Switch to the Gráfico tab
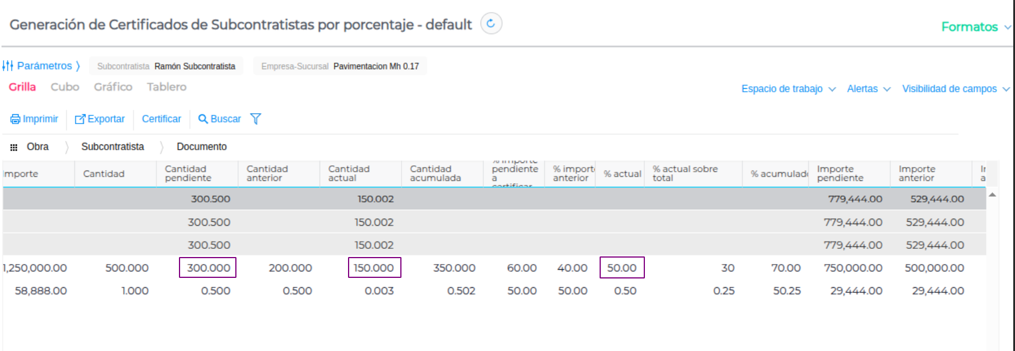Image resolution: width=1015 pixels, height=351 pixels. click(113, 87)
